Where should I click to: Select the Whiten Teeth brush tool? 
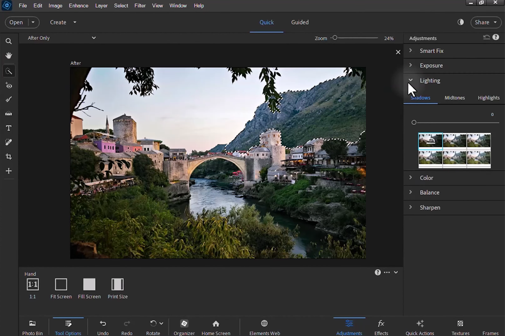(9, 99)
